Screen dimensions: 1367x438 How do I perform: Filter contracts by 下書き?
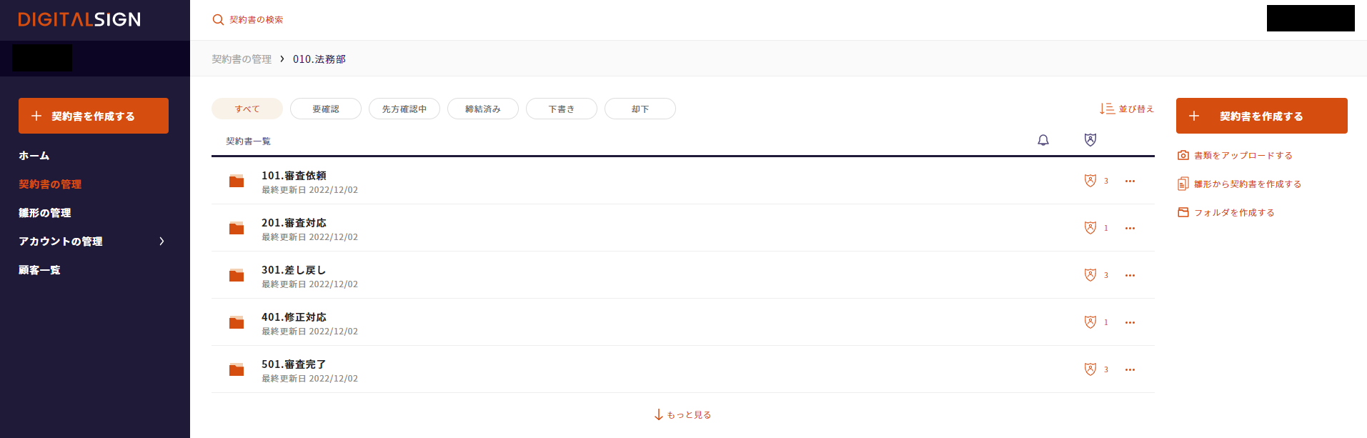(562, 109)
